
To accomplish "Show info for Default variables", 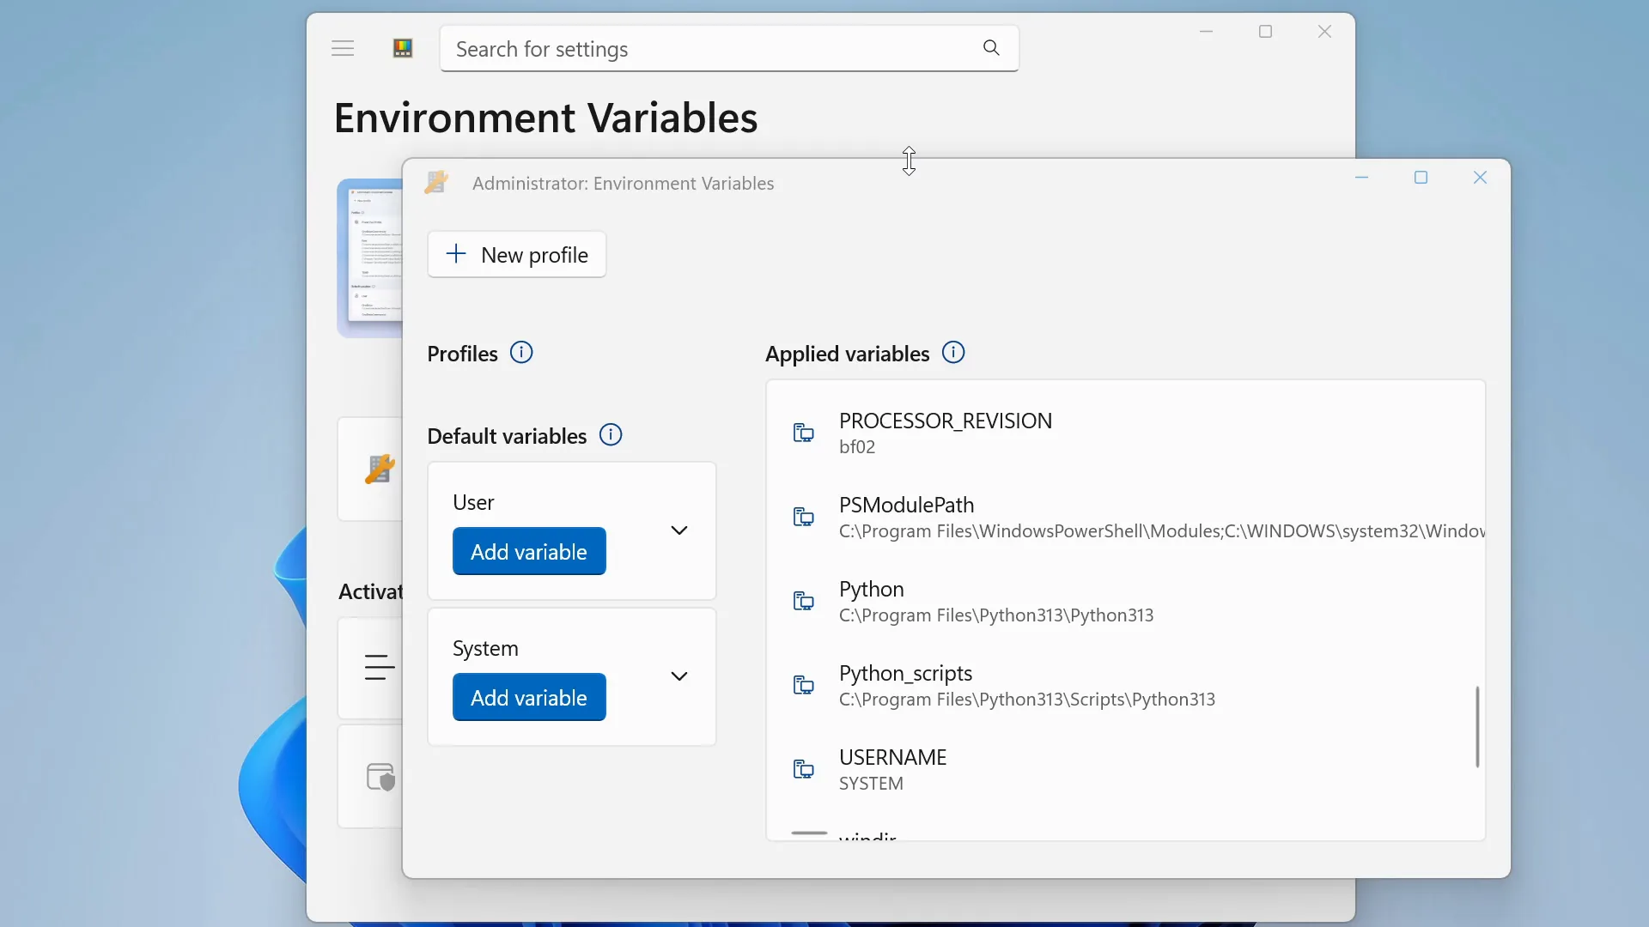I will point(611,435).
